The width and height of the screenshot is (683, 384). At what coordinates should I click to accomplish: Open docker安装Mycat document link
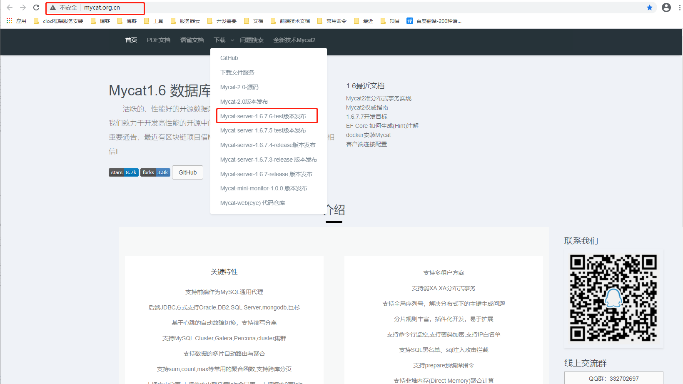(x=369, y=135)
